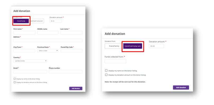Check Display my donation amount in left form

tap(15, 82)
